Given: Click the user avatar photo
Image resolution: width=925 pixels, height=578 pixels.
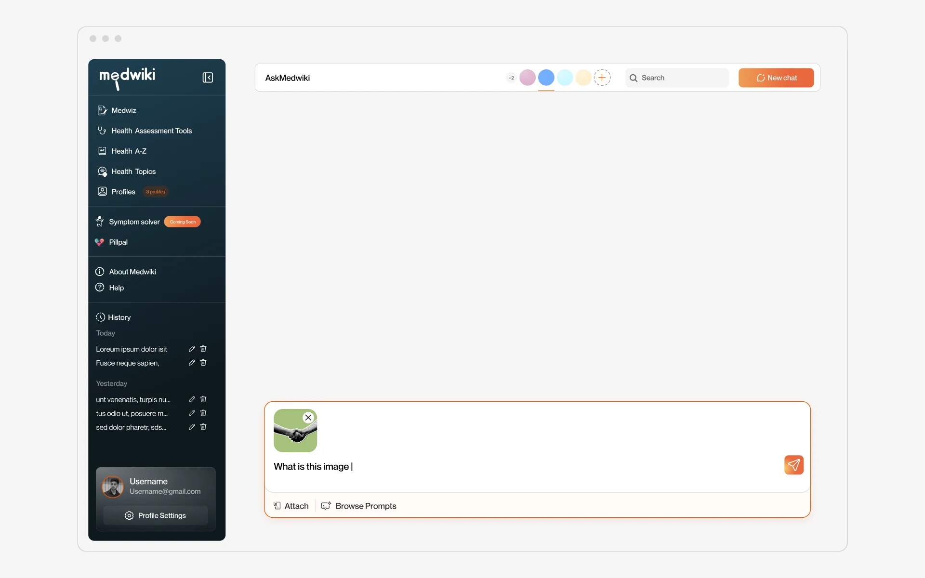Looking at the screenshot, I should [x=113, y=487].
